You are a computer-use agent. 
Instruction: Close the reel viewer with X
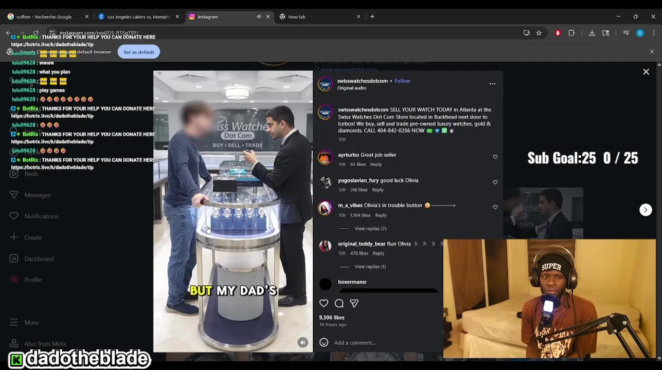point(646,72)
